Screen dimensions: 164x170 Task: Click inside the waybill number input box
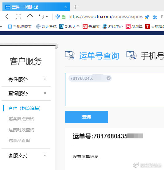click(x=115, y=90)
